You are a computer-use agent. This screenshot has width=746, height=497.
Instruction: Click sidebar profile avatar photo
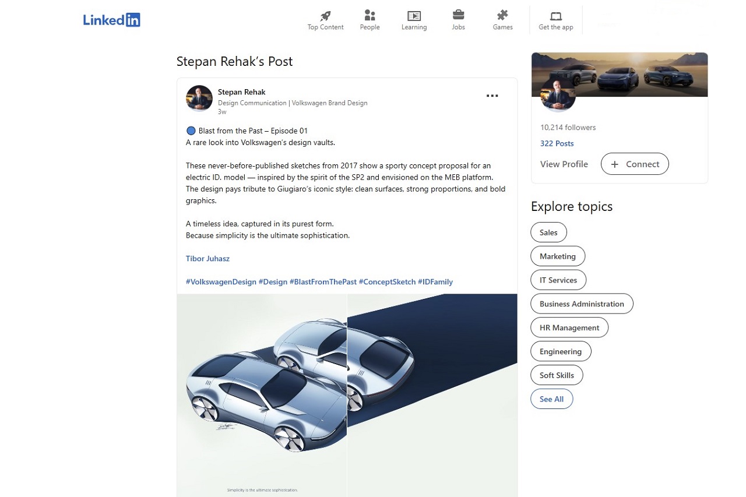click(x=558, y=94)
